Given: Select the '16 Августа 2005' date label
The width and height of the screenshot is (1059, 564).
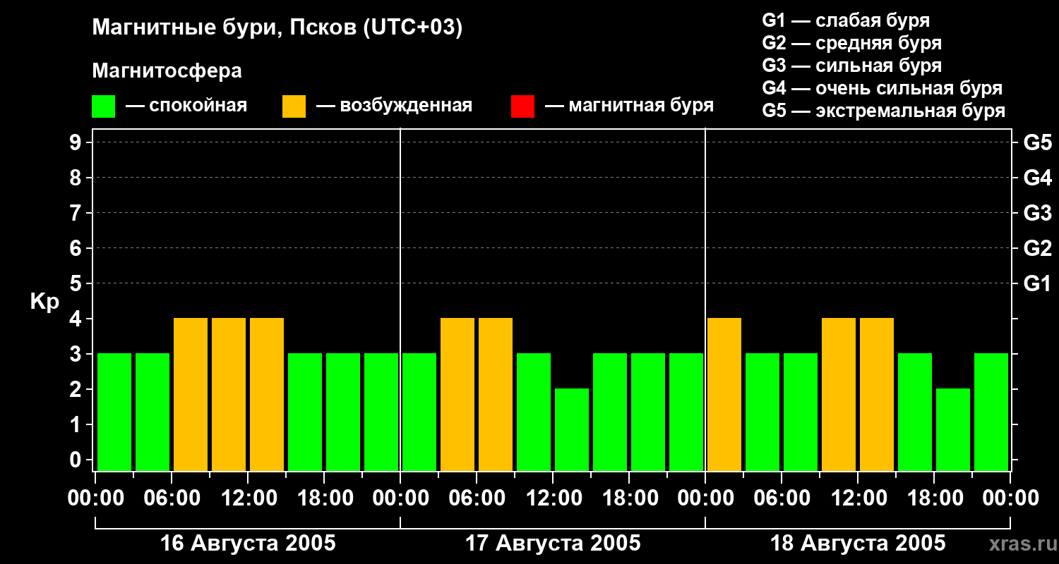Looking at the screenshot, I should click(248, 544).
